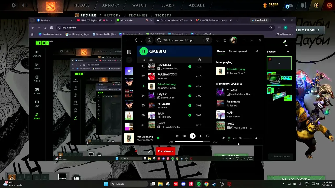This screenshot has height=188, width=335.
Task: Open Chrome tab search dropdown
Action: (32, 20)
